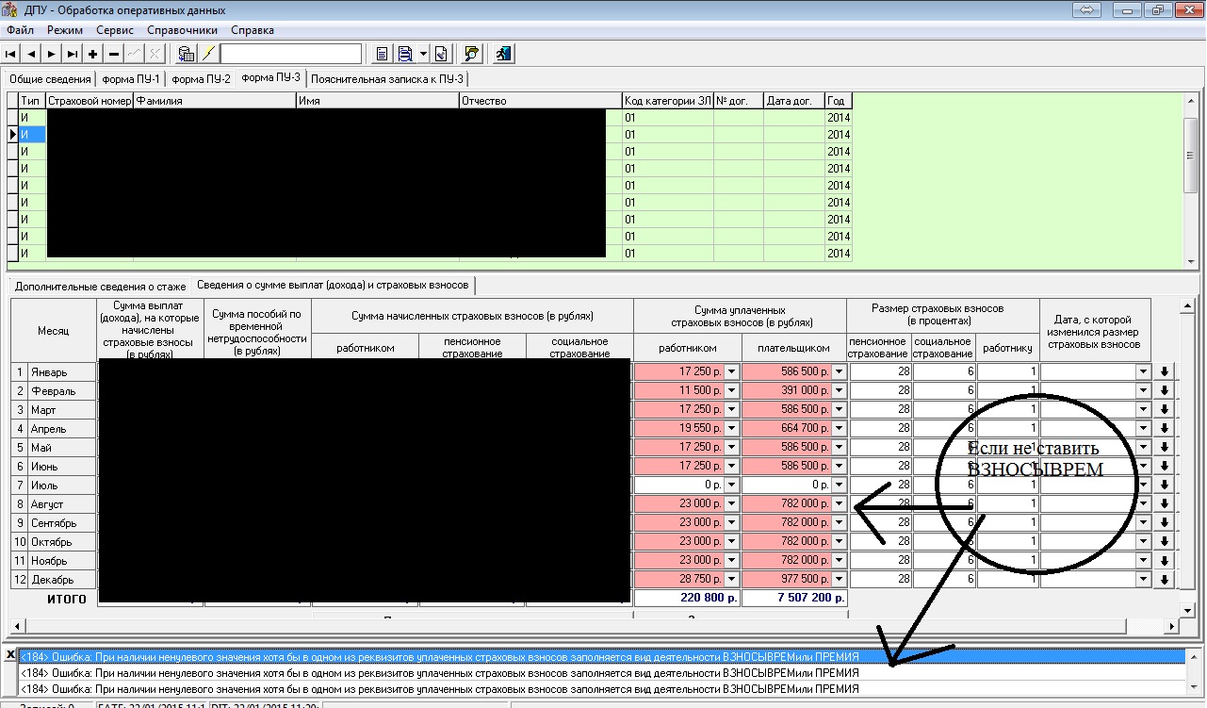This screenshot has width=1207, height=708.
Task: Open the плательщиком paid dropdown for Март
Action: pyautogui.click(x=839, y=409)
